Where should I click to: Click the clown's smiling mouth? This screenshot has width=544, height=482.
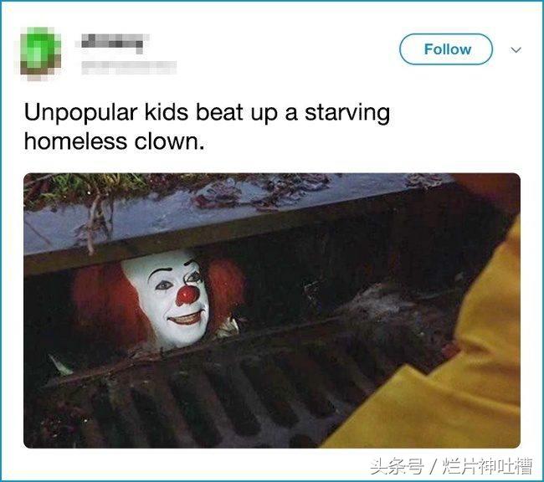[x=187, y=318]
